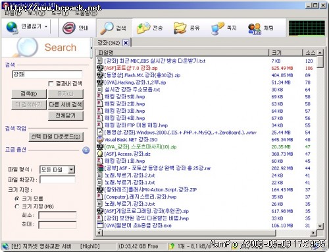
Task: Click the search keyword input field
Action: (x=47, y=75)
